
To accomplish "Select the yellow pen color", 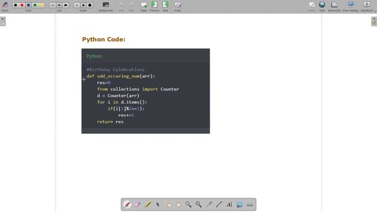I will pos(41,5).
